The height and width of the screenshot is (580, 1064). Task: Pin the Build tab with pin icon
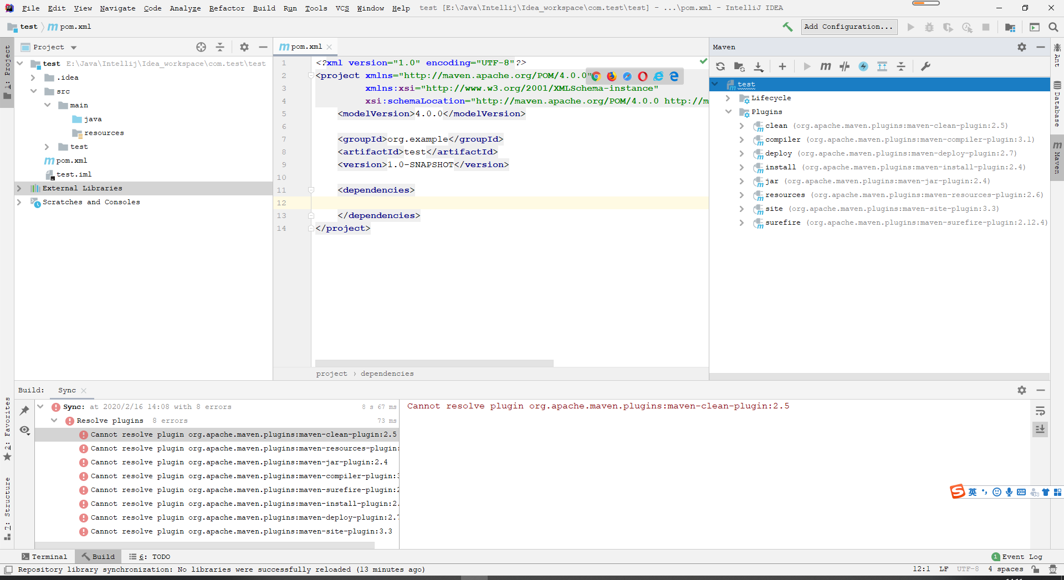[24, 411]
